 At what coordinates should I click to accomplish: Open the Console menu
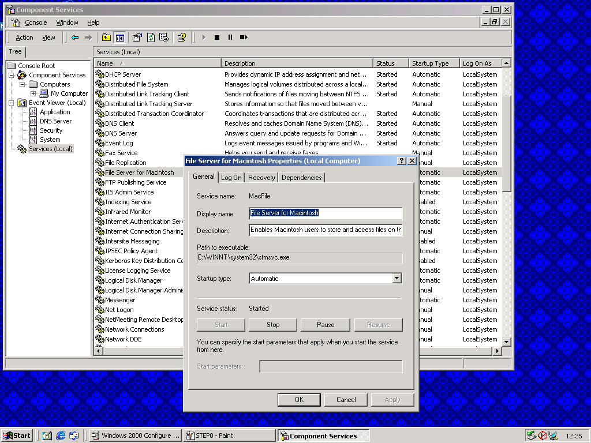[x=36, y=22]
